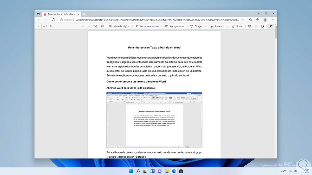Save as a PDF copy
The height and width of the screenshot is (175, 312).
[263, 26]
